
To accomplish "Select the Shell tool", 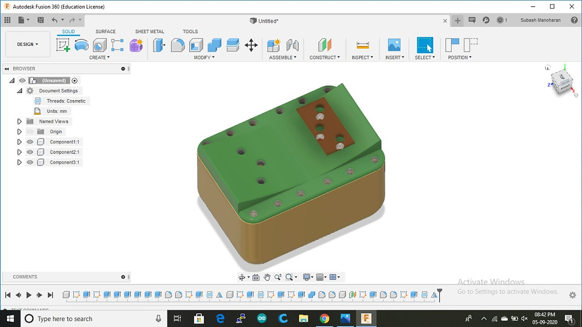I will click(196, 45).
